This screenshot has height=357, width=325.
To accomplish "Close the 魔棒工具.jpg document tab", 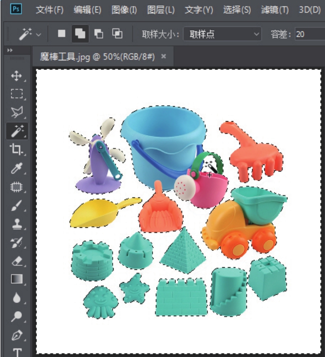I will (163, 56).
